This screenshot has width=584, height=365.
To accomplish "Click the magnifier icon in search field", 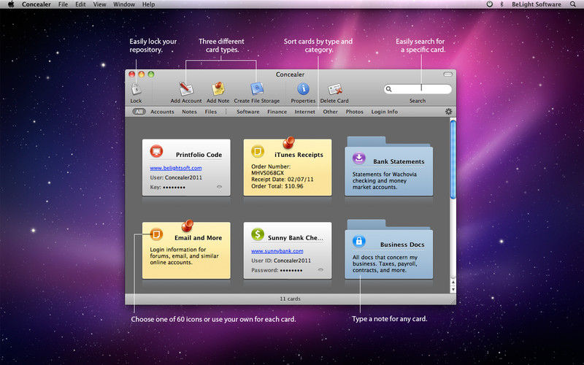I will (x=389, y=89).
